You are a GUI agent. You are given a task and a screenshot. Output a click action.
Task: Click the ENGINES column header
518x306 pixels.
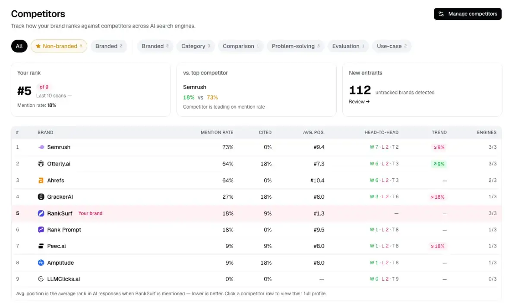[486, 132]
